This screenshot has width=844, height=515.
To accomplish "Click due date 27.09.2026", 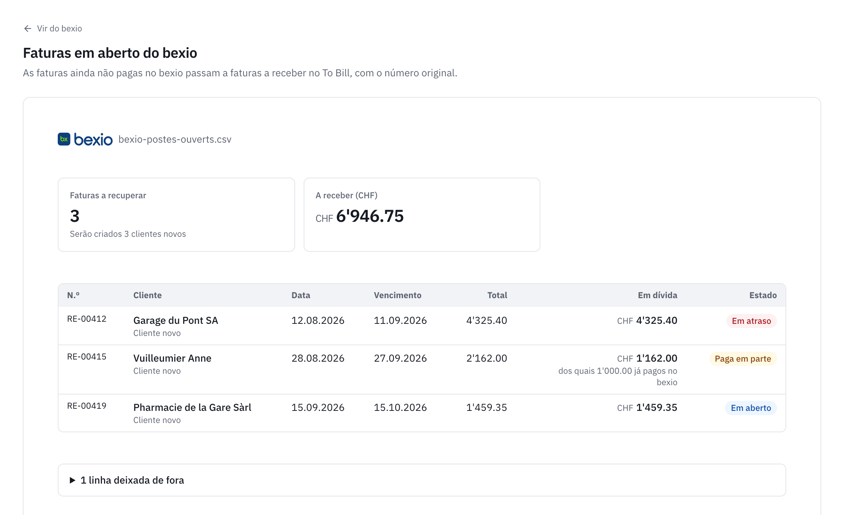I will [400, 358].
